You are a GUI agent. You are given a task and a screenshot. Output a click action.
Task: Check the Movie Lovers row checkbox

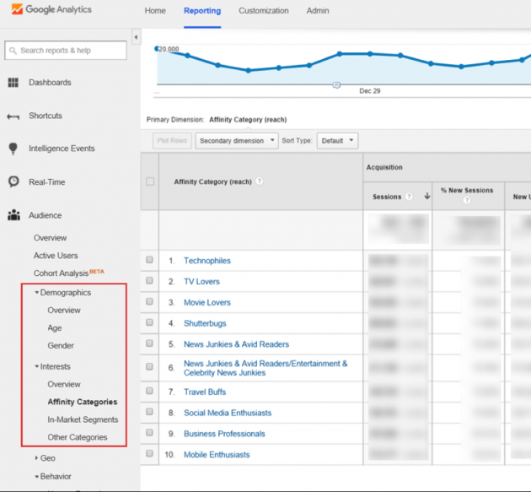[149, 301]
